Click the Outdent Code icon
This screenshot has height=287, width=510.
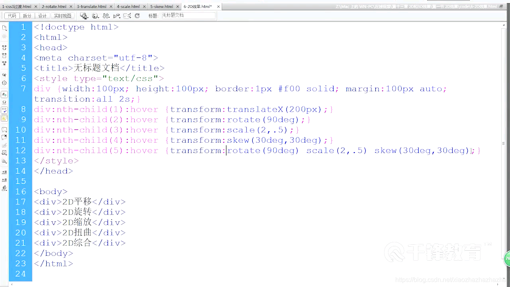[4, 180]
